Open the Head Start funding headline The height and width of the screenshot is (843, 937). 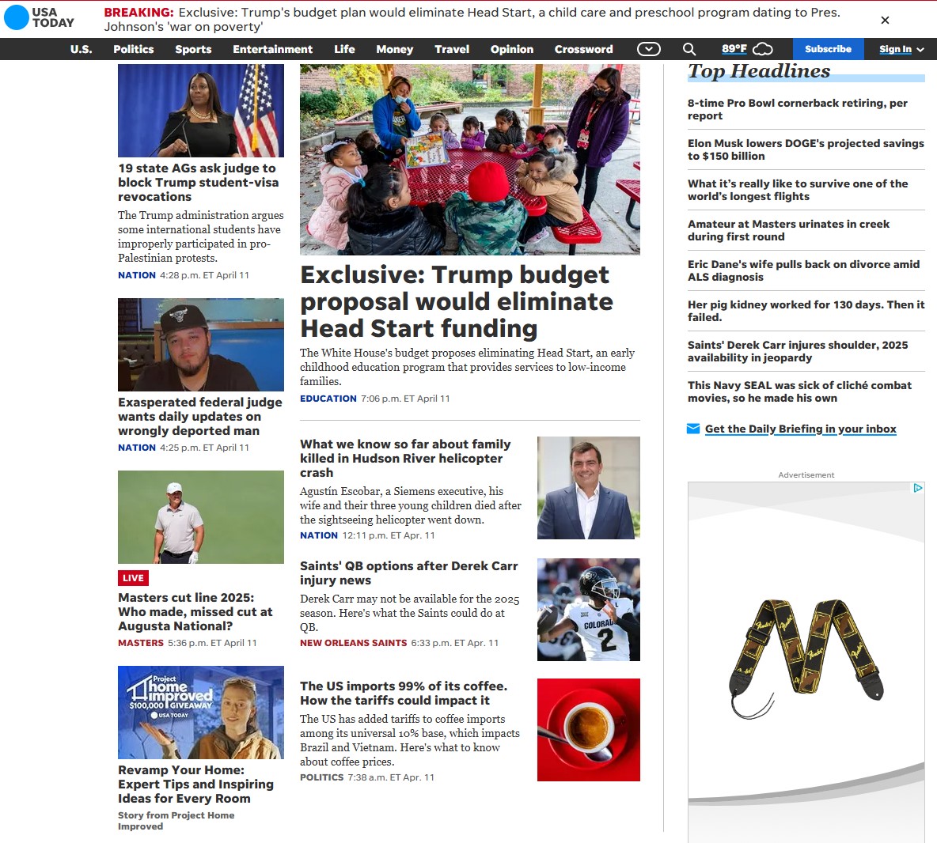457,301
